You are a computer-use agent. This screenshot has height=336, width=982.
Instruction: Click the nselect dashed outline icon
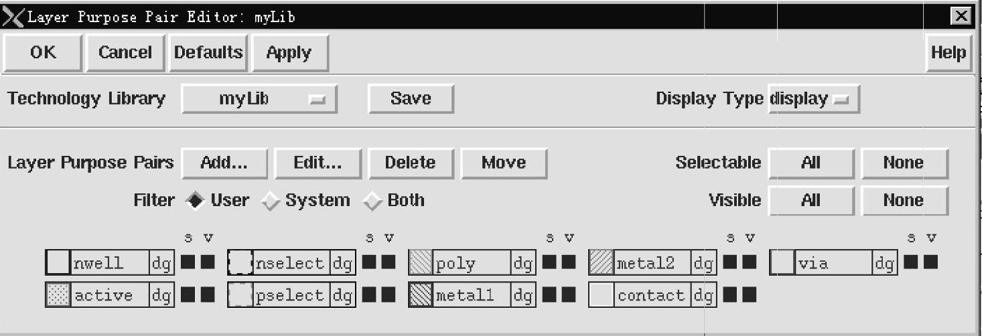(x=240, y=263)
